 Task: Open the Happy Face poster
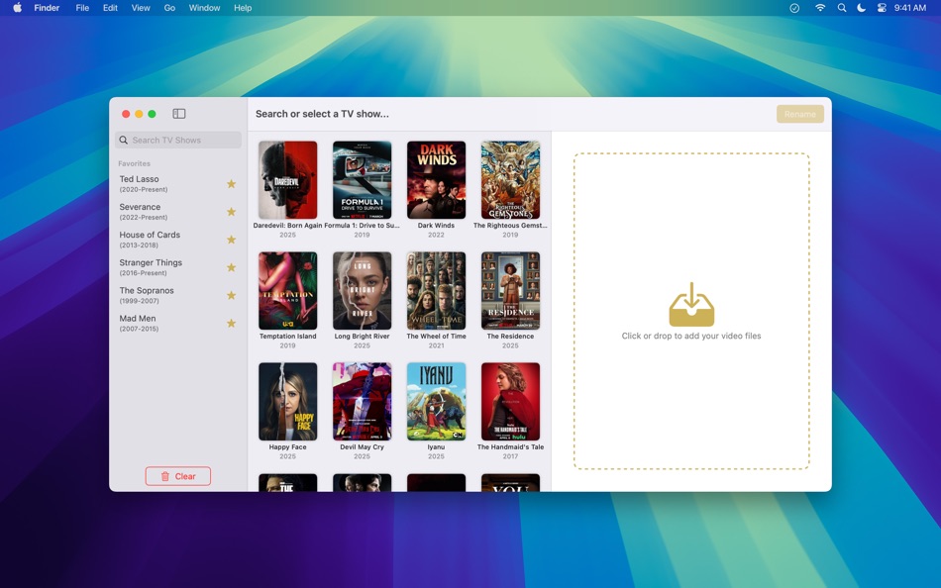(287, 401)
